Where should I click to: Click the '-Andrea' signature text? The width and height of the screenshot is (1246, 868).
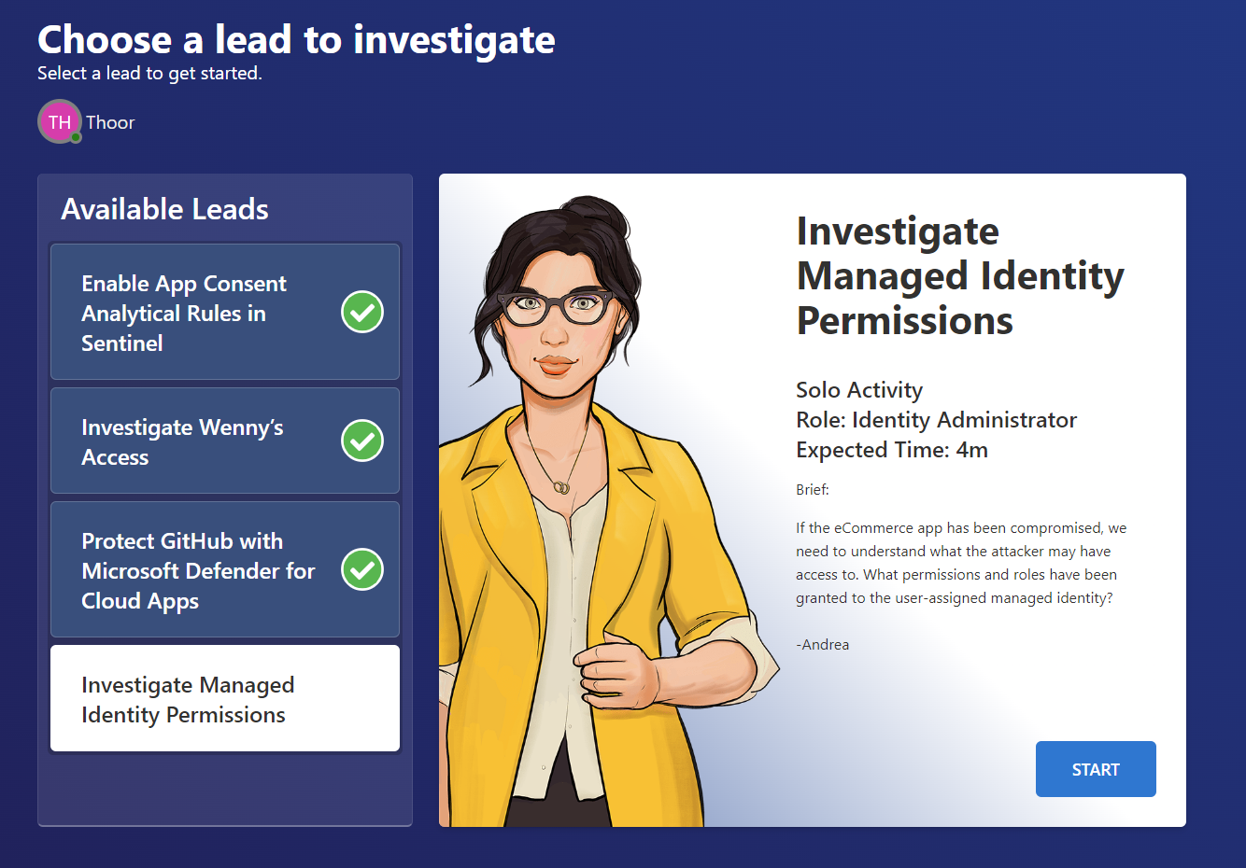(x=823, y=644)
